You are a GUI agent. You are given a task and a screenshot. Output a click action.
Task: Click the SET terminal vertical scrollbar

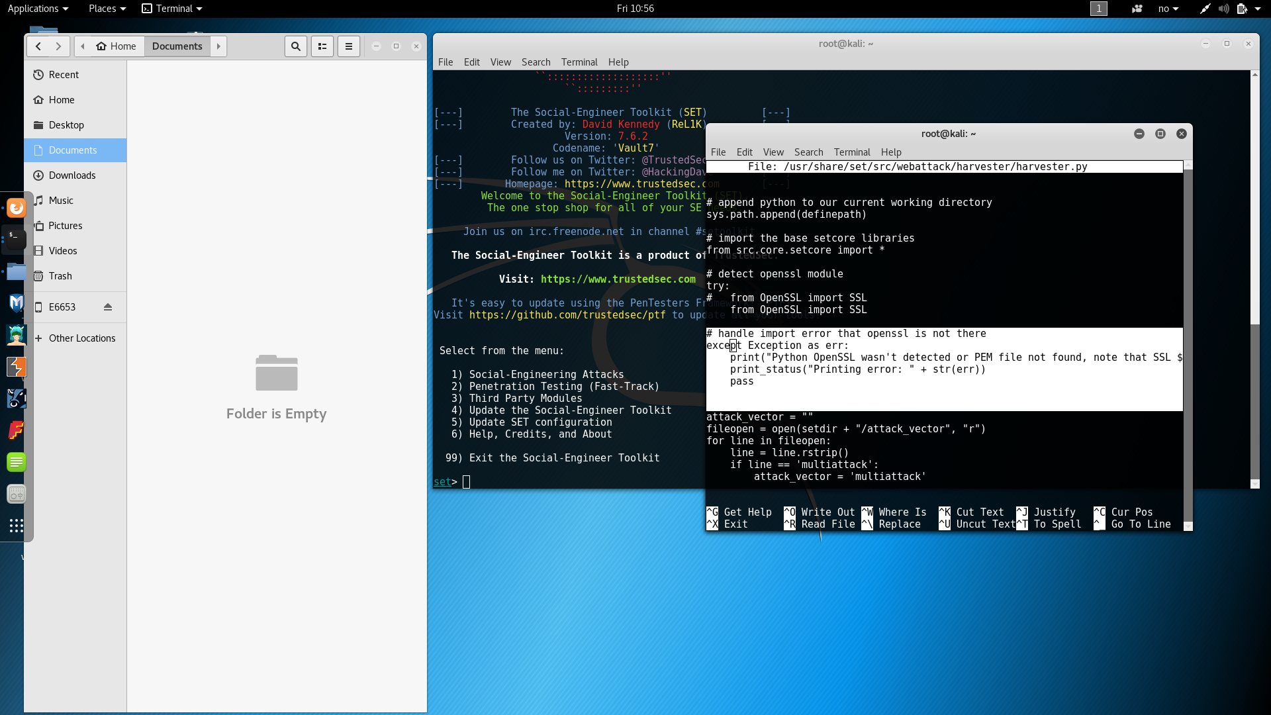[1254, 279]
